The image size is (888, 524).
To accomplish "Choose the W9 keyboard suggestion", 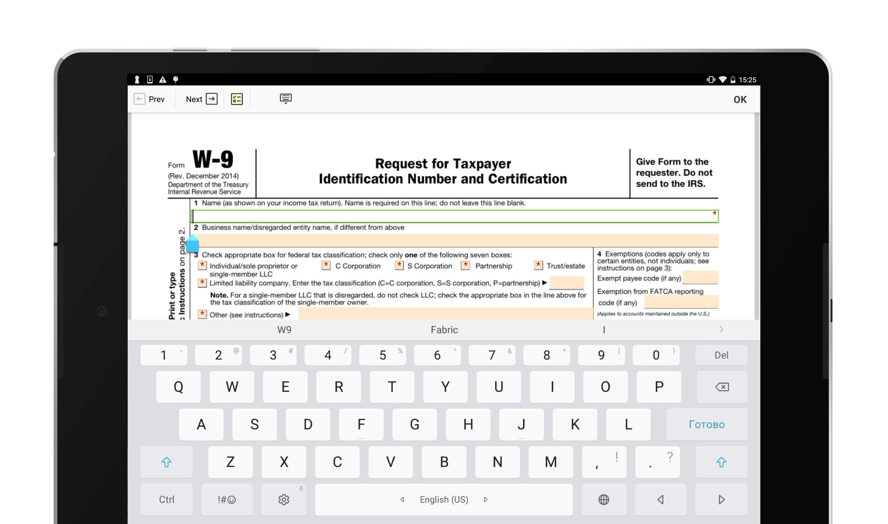I will click(284, 330).
